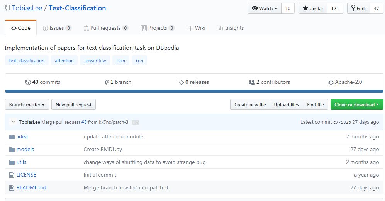Click the contributors people icon
385x201 pixels.
(252, 82)
